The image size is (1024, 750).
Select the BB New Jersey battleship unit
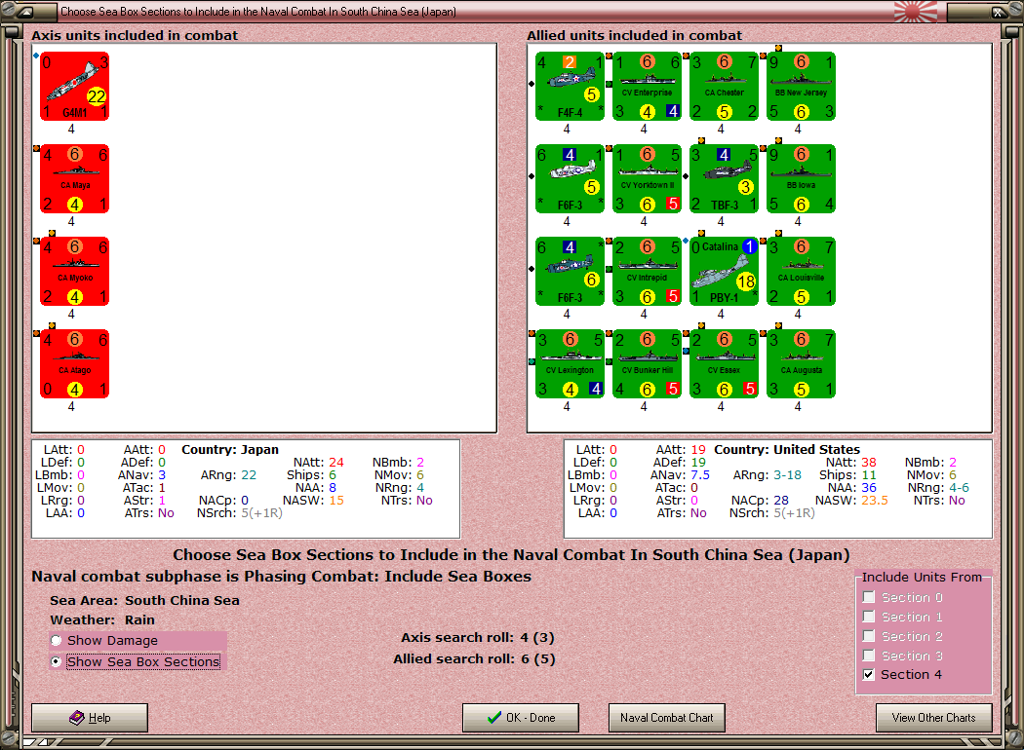click(802, 87)
